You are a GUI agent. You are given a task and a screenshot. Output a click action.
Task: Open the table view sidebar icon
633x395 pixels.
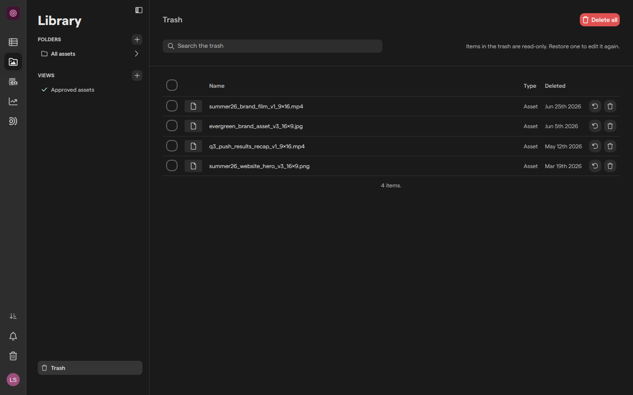pyautogui.click(x=13, y=42)
